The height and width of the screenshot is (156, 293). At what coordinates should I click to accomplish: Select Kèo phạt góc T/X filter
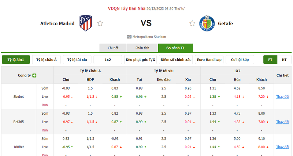pyautogui.click(x=140, y=60)
